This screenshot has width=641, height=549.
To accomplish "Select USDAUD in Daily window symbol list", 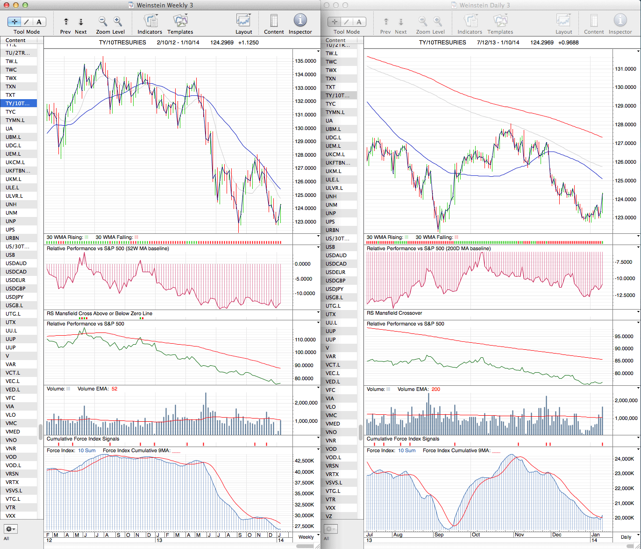I will pyautogui.click(x=336, y=255).
